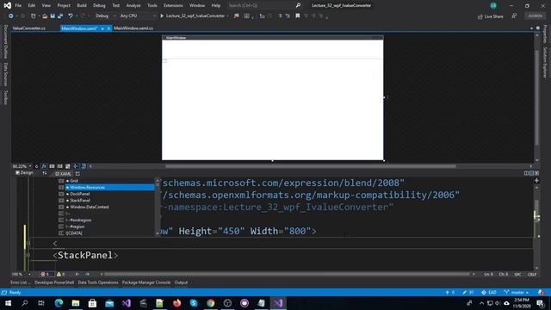Open the Window menu
The image size is (551, 310).
point(197,6)
